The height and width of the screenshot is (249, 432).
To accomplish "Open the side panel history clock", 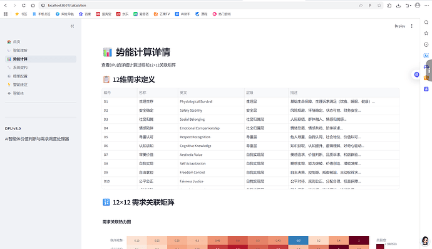I will 426,44.
